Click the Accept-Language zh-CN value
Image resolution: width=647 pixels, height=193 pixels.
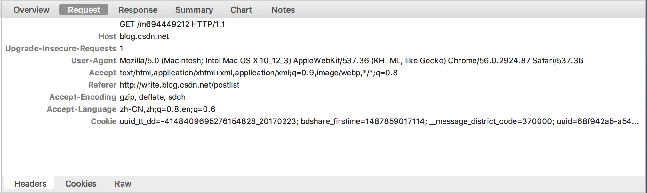[167, 109]
